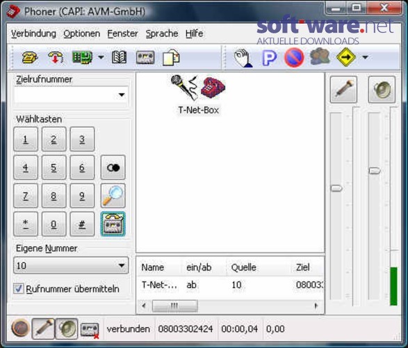Screen dimensions: 408x348
Task: Click the answering machine cassette toolbar icon
Action: [145, 58]
